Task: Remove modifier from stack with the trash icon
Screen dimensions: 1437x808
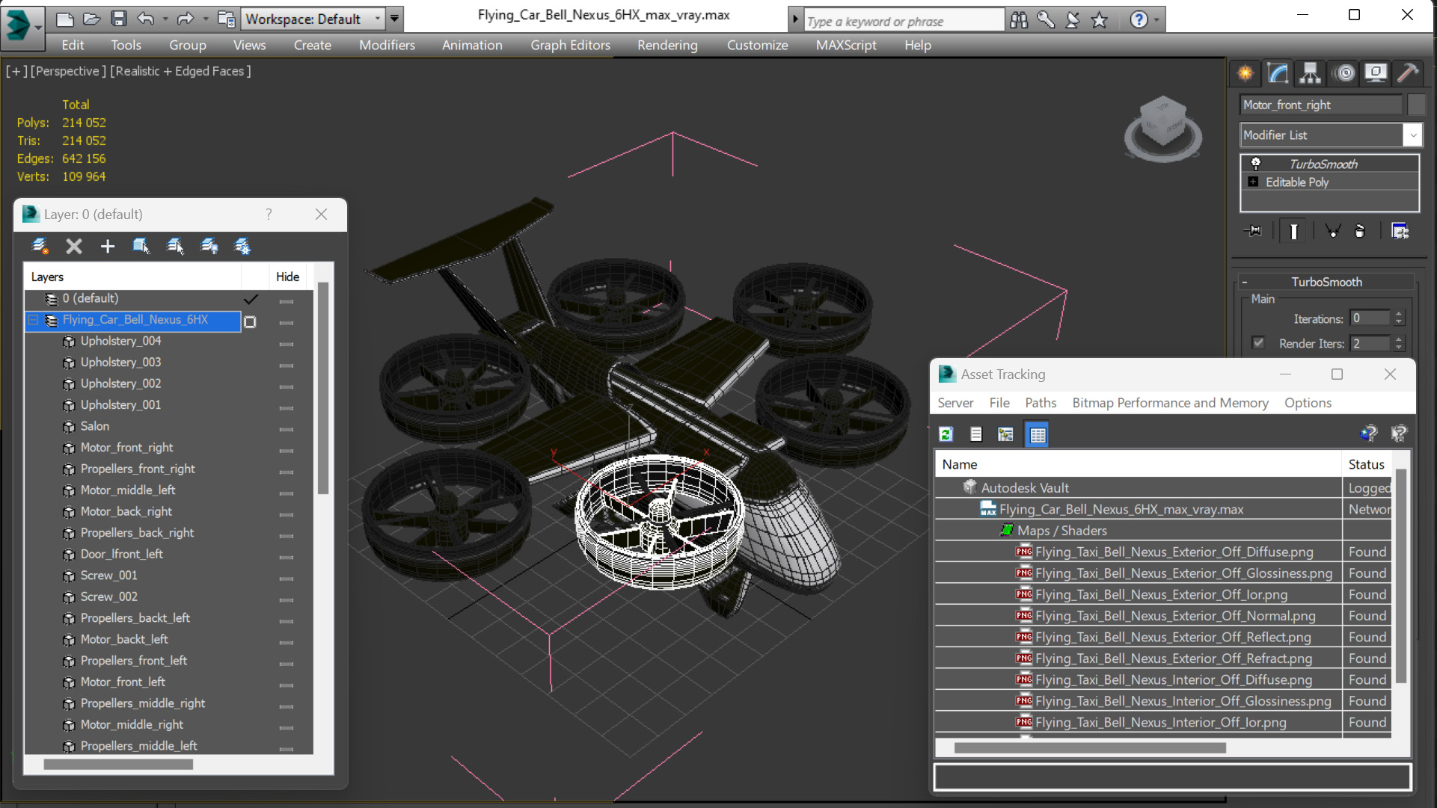Action: [x=1360, y=231]
